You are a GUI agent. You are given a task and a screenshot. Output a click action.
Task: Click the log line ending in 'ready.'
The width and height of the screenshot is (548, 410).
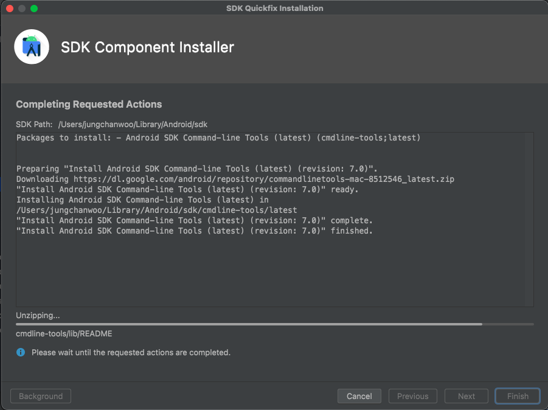pyautogui.click(x=187, y=189)
